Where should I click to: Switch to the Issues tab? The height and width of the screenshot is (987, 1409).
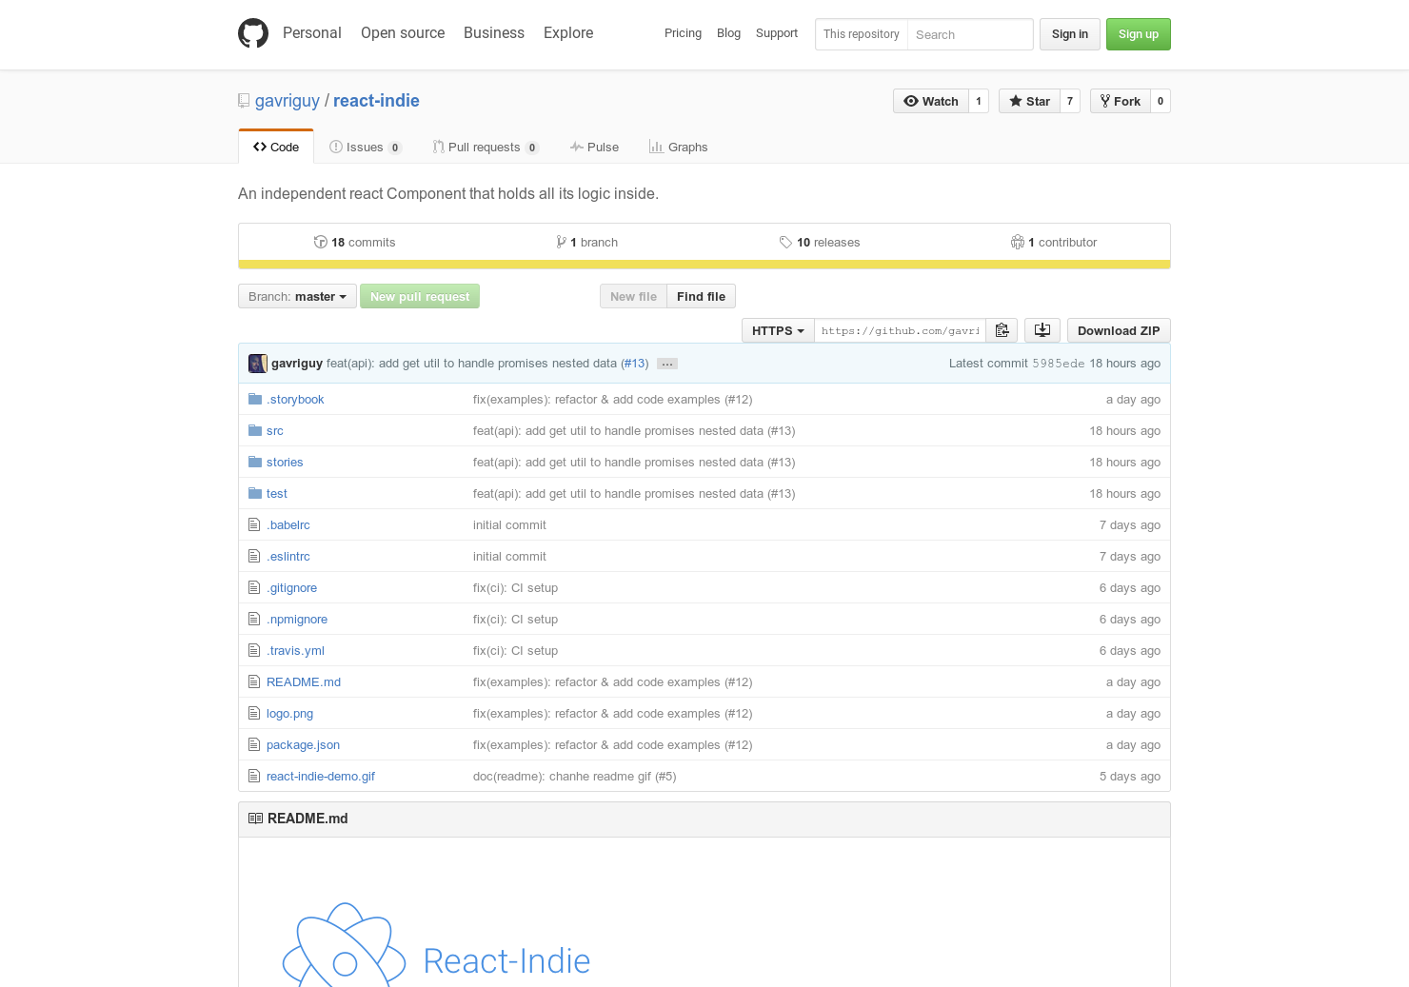(x=365, y=147)
